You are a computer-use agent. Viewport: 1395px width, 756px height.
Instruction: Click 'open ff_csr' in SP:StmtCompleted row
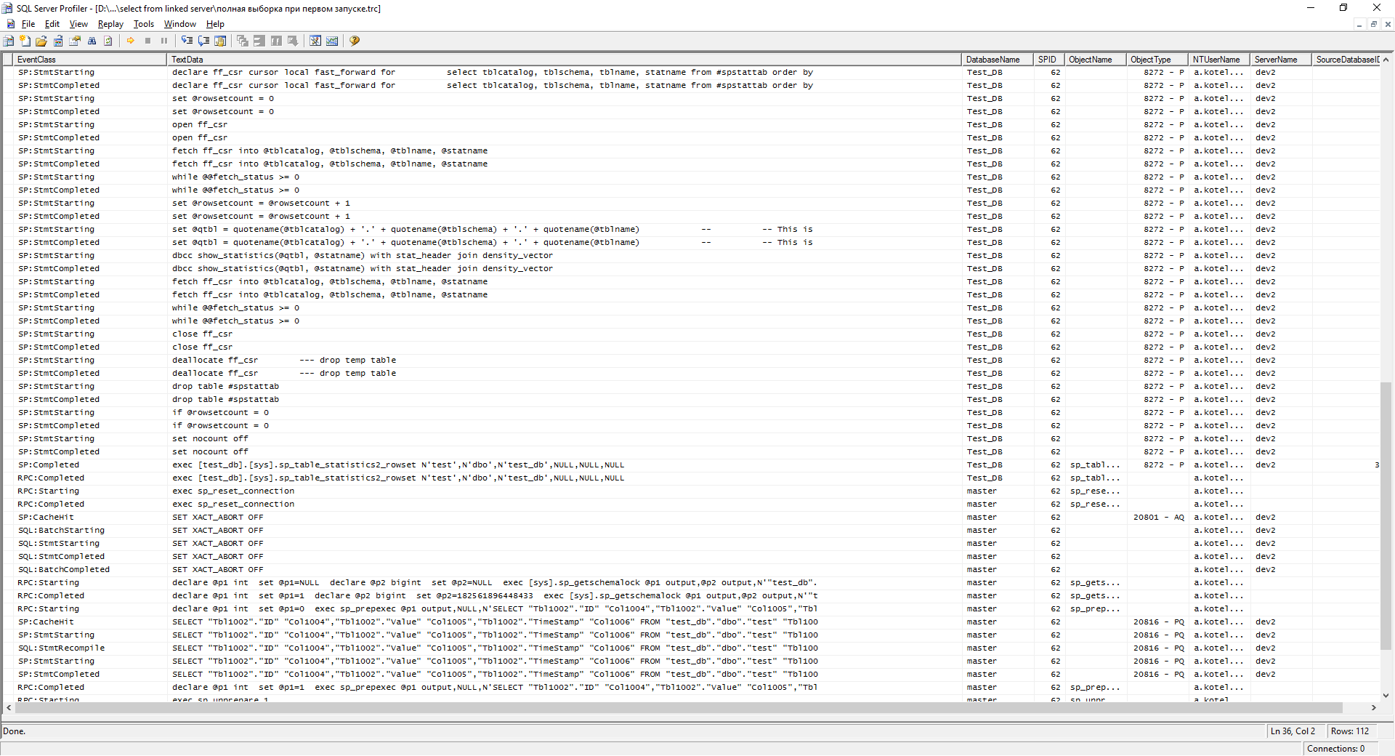coord(200,138)
